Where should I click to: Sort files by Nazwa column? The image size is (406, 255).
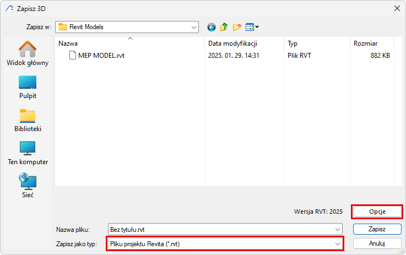pyautogui.click(x=130, y=43)
